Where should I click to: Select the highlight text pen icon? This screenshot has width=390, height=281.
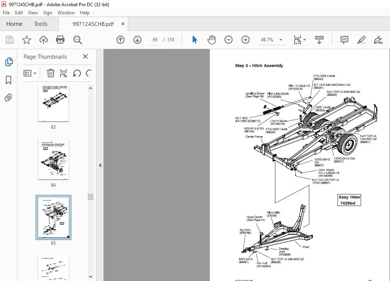pyautogui.click(x=361, y=40)
